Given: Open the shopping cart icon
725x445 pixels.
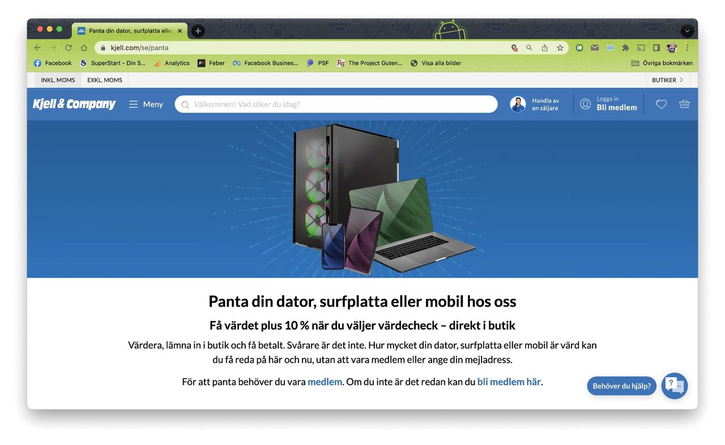Looking at the screenshot, I should 684,104.
